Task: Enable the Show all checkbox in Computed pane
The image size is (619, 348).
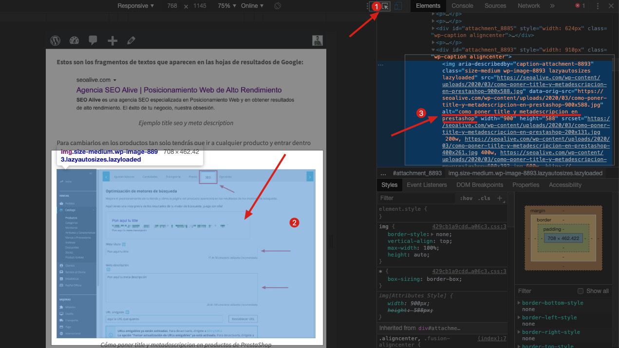Action: pyautogui.click(x=580, y=291)
